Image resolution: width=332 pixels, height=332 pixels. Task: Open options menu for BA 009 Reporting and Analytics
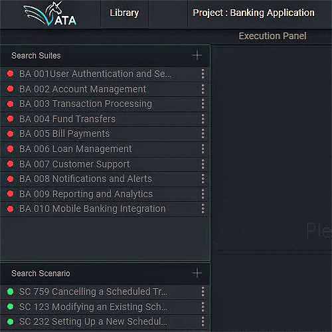tap(203, 194)
